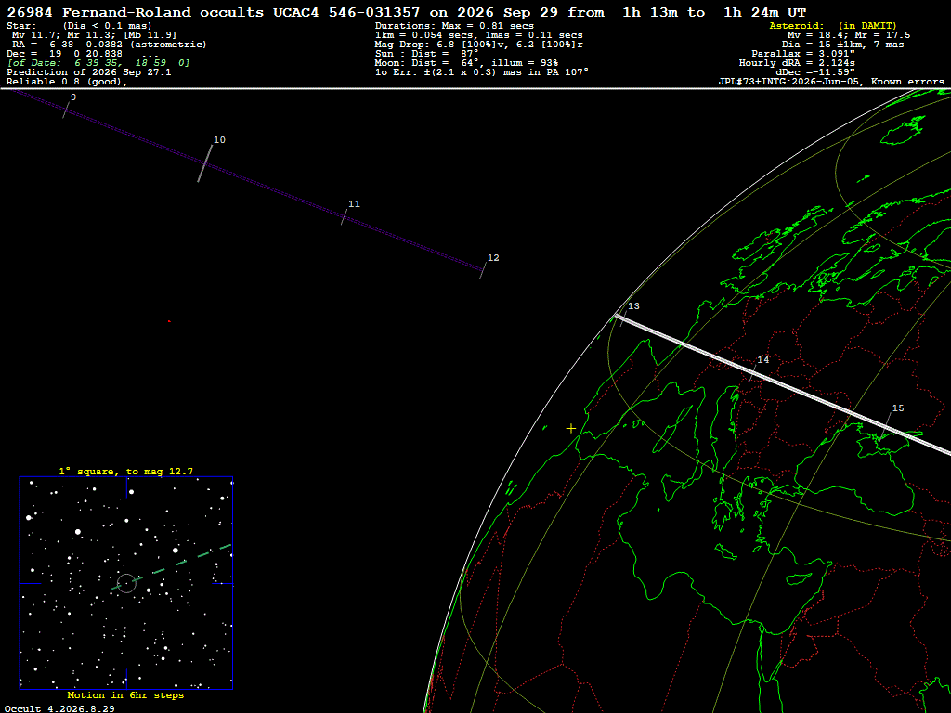Click the Occult 4.2026.8.29 version text
Image resolution: width=951 pixels, height=713 pixels.
[59, 708]
